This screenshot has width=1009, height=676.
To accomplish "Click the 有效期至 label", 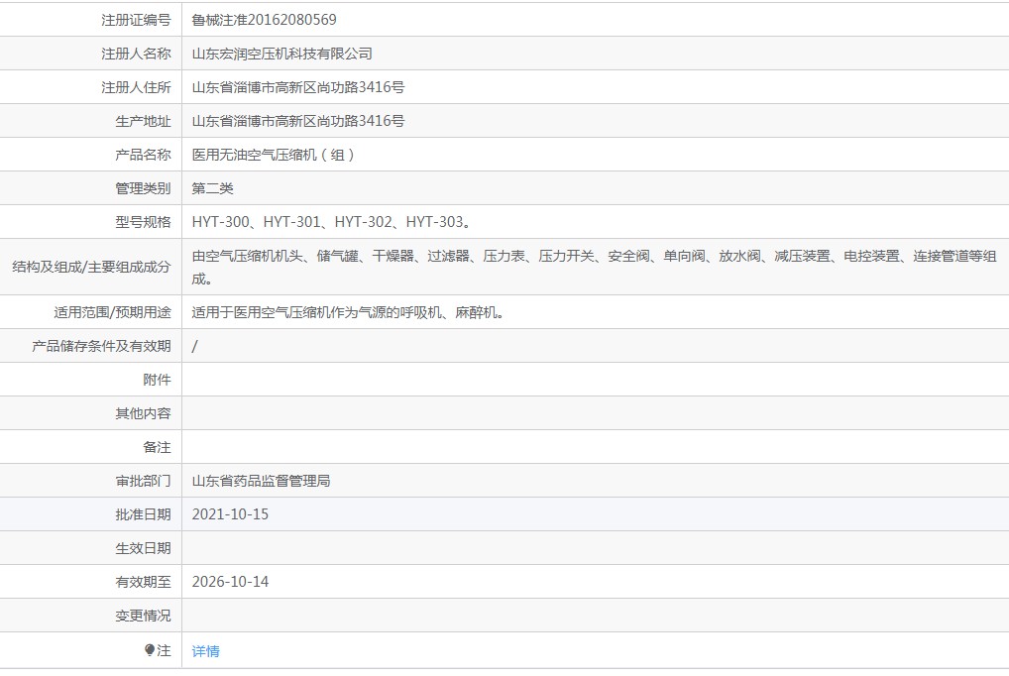I will (x=143, y=582).
